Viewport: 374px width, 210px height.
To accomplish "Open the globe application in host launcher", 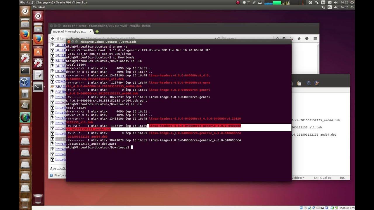I will 25,117.
